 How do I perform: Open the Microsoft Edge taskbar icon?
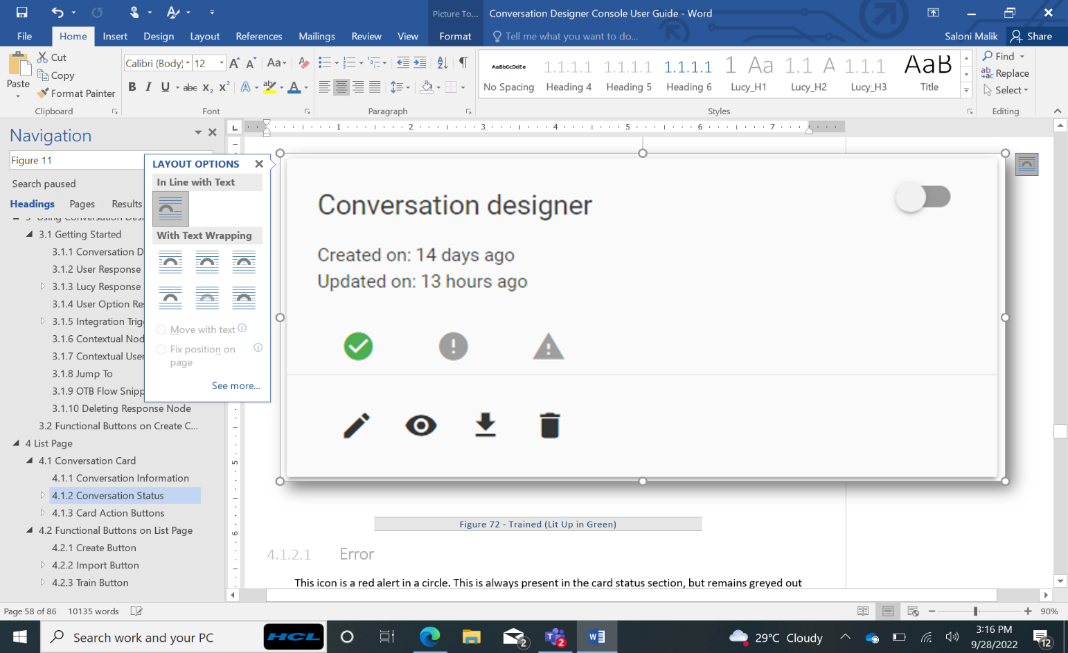(429, 636)
